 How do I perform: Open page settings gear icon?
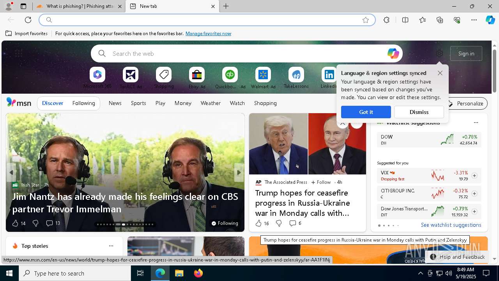[x=439, y=53]
